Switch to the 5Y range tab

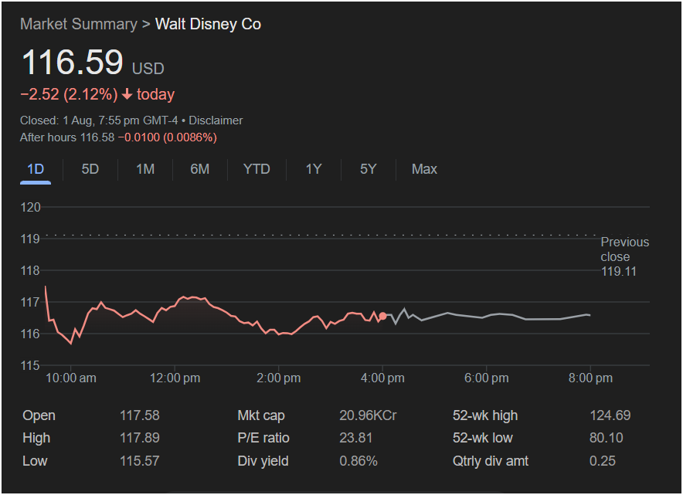click(x=368, y=169)
